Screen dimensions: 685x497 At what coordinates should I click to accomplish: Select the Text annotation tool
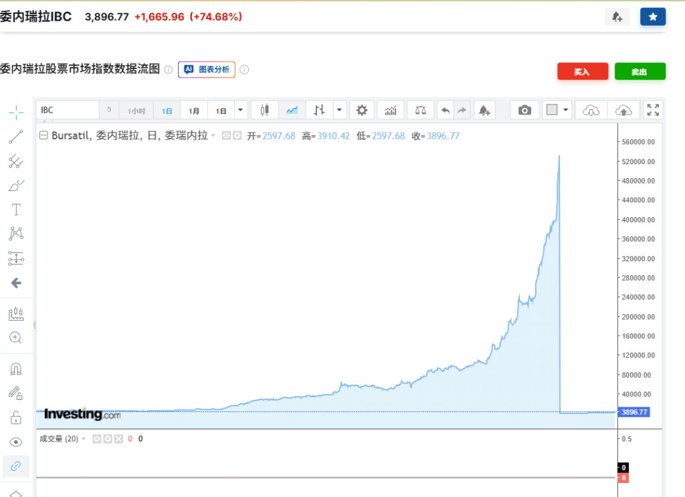point(16,210)
